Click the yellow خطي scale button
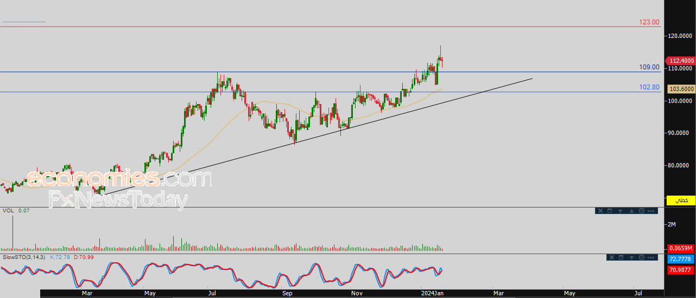 pyautogui.click(x=681, y=200)
